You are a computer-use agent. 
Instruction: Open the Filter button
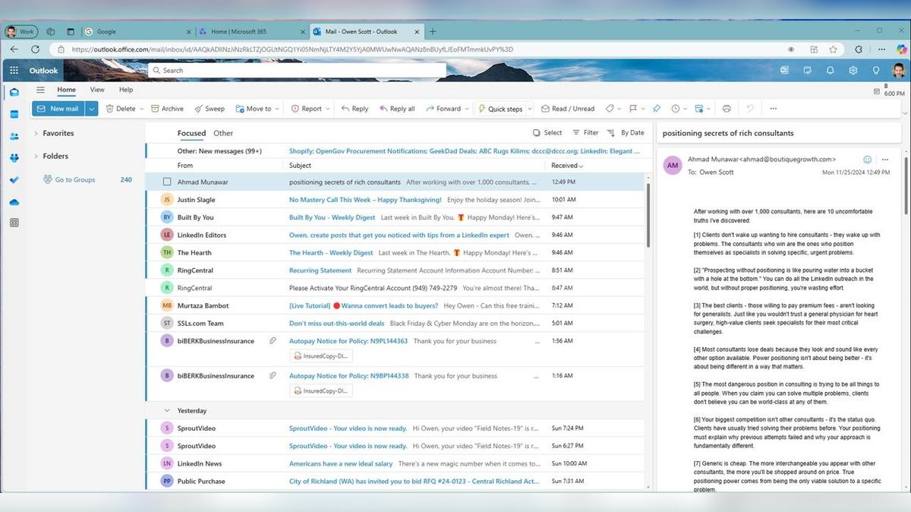coord(585,132)
